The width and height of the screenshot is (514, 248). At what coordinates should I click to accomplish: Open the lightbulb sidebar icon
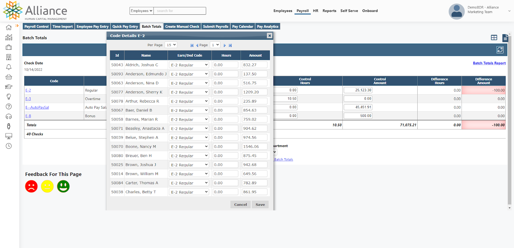click(9, 96)
